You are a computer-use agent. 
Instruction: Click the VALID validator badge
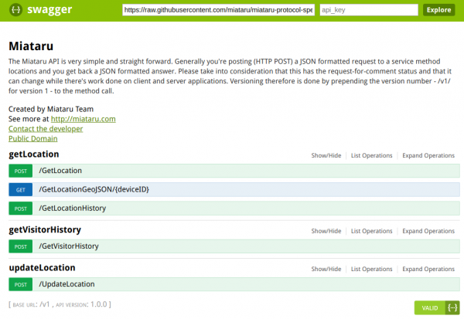[x=437, y=307]
